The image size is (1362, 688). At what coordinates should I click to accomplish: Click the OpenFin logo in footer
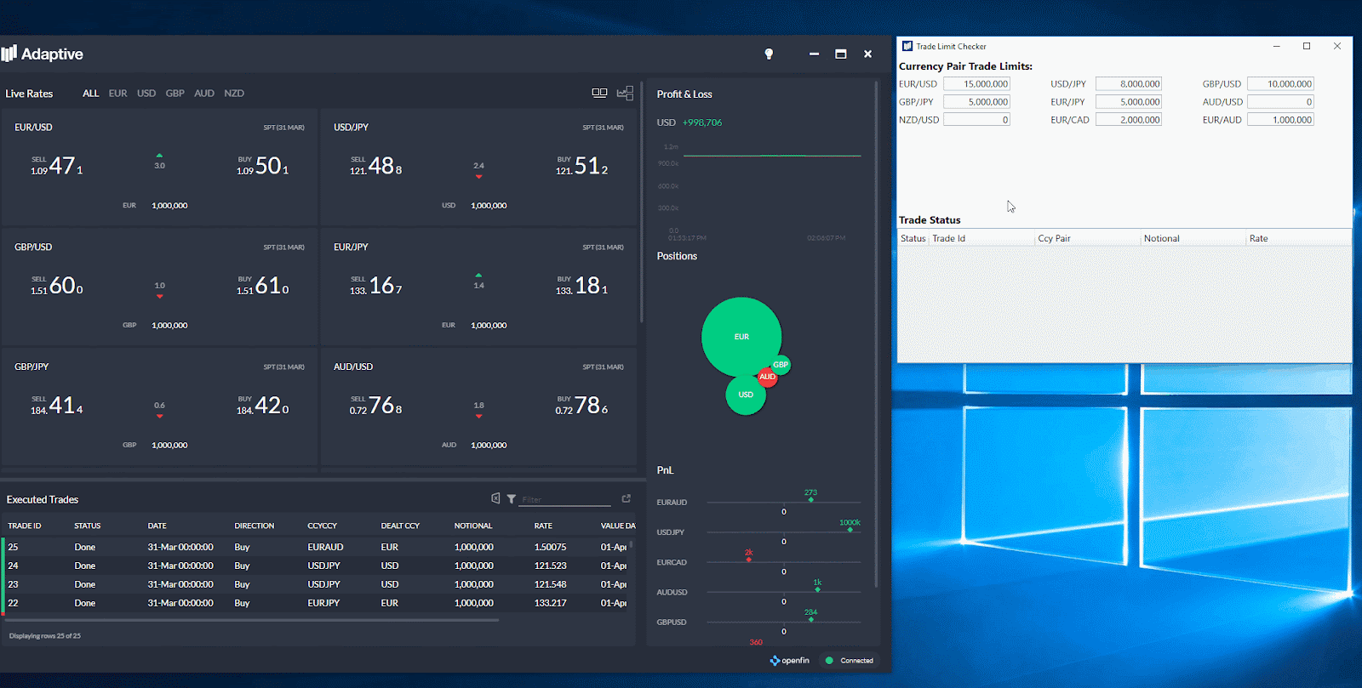point(789,660)
